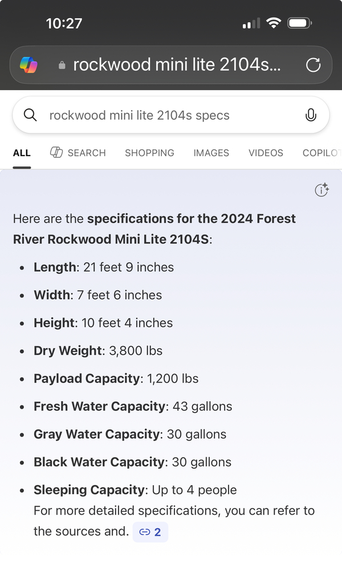Tap the address bar URL text

pyautogui.click(x=177, y=65)
